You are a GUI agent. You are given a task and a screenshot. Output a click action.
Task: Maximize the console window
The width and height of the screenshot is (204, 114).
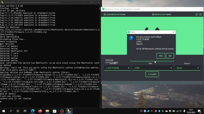click(x=91, y=2)
